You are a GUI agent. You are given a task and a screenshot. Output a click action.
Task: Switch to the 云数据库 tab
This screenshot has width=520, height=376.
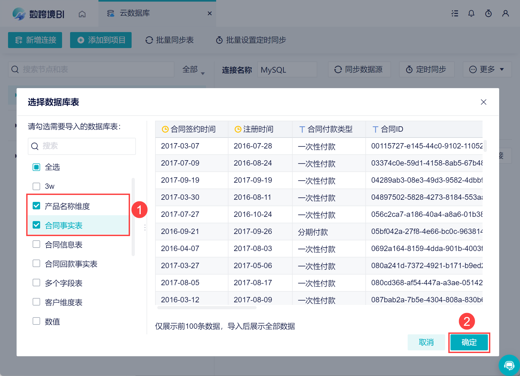coord(135,13)
